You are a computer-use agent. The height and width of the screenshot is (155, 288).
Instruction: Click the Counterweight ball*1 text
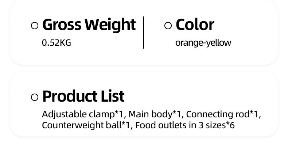[x=86, y=125]
